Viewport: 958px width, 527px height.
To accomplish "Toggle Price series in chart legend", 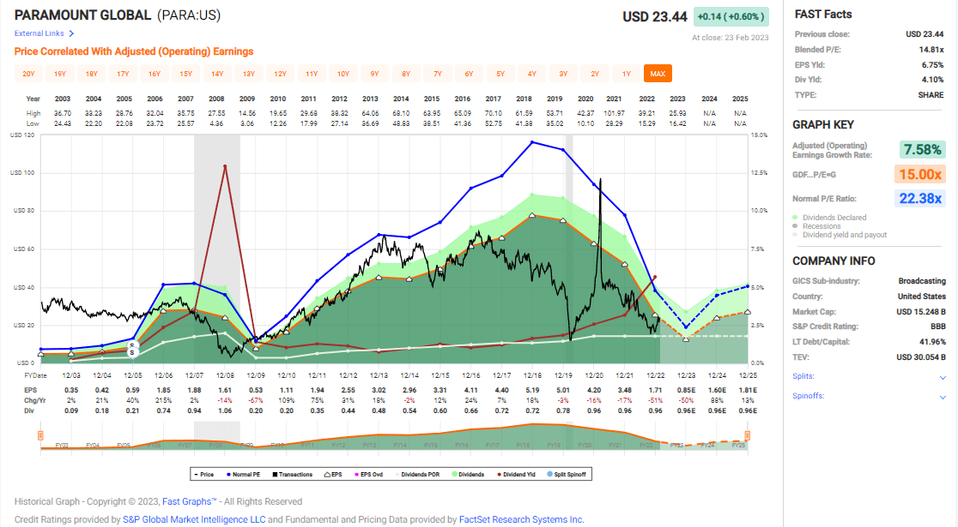I will [x=204, y=475].
